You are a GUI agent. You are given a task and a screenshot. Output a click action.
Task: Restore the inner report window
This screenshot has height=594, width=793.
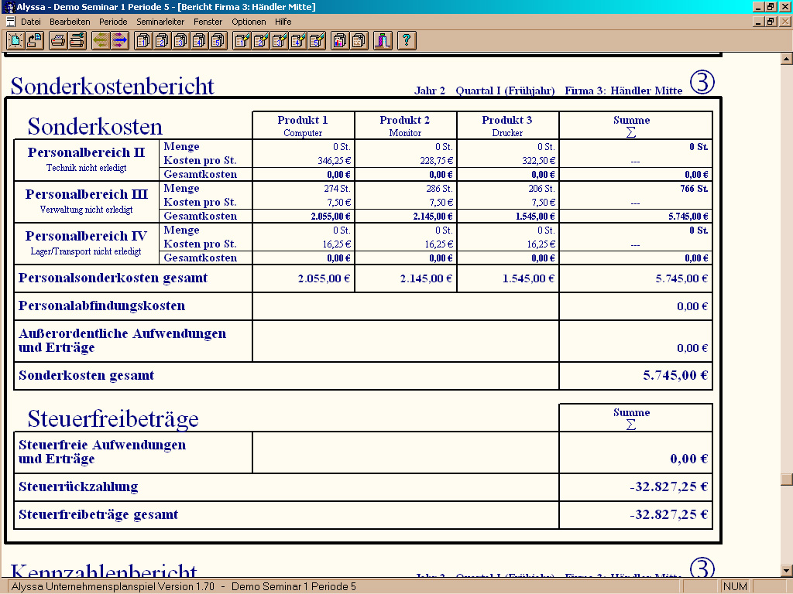(771, 22)
